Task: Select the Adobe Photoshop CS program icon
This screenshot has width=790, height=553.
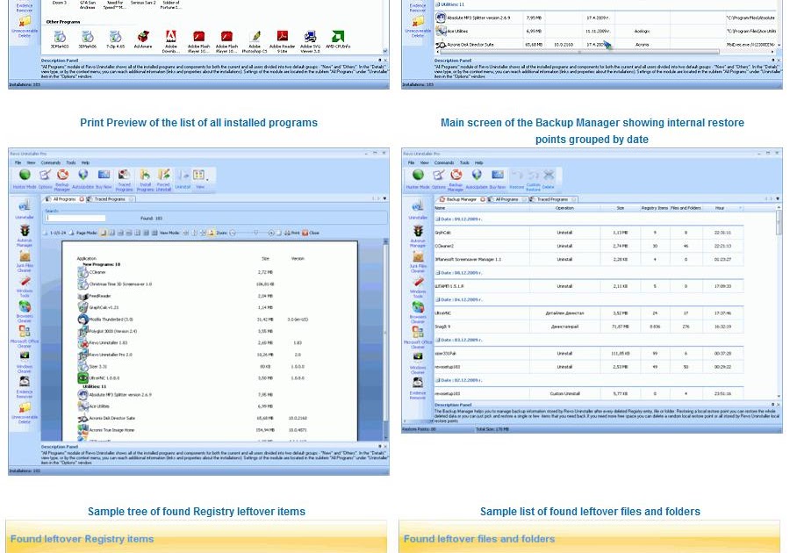Action: (255, 42)
